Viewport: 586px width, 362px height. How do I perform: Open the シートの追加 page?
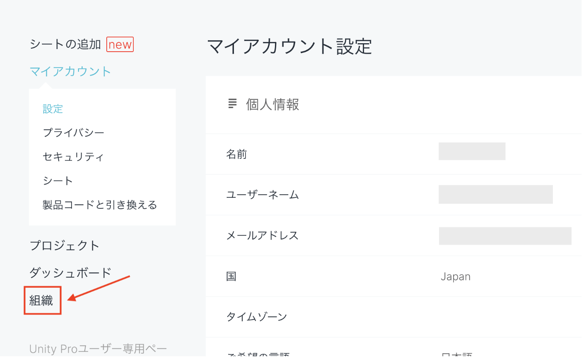(65, 45)
